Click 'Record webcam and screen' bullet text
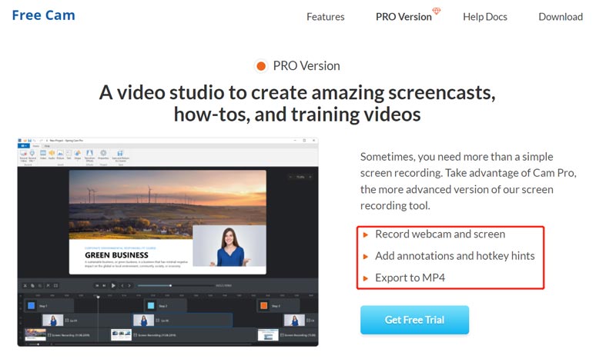The height and width of the screenshot is (359, 616). pos(440,234)
